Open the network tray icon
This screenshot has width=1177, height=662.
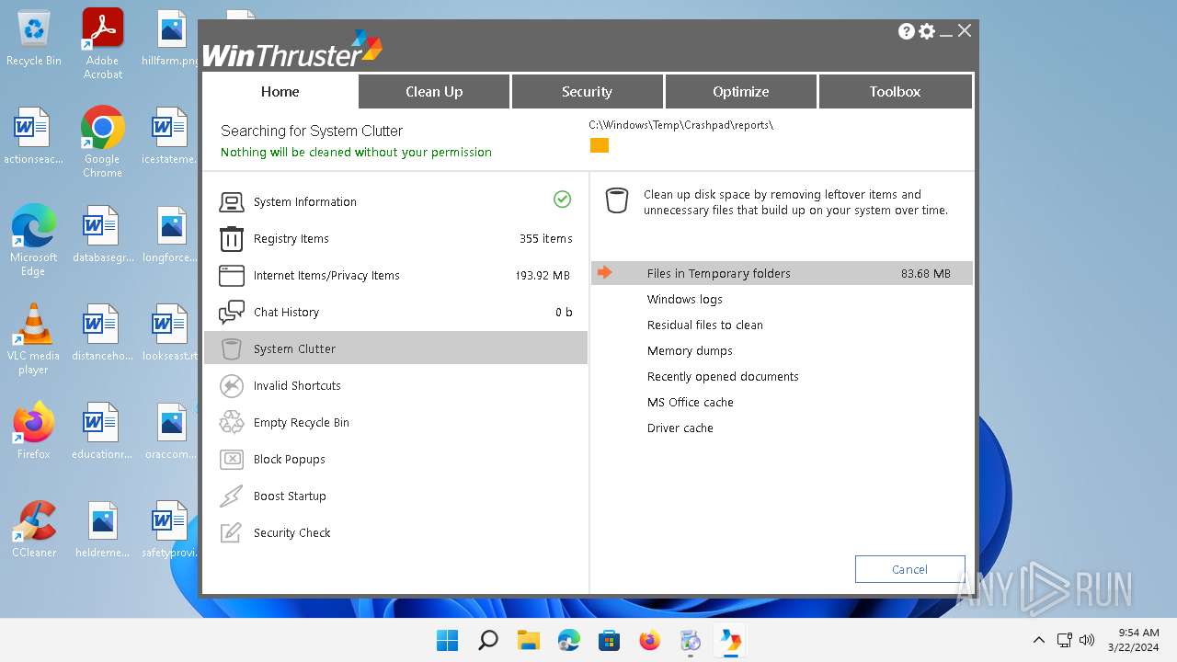[x=1065, y=640]
